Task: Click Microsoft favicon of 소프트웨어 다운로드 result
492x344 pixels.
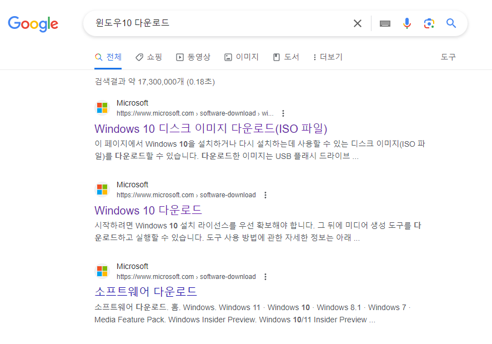Action: click(102, 271)
